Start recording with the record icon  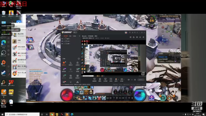click(128, 80)
